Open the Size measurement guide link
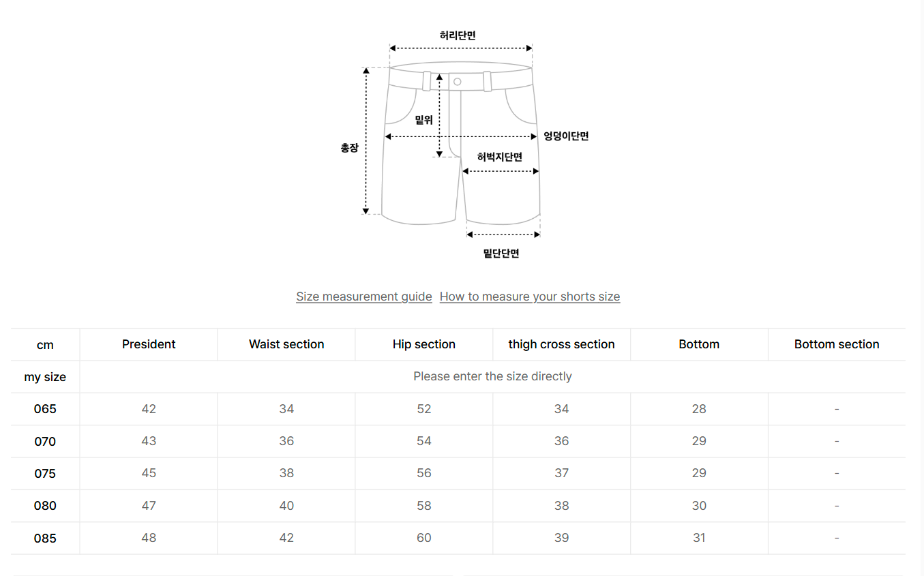Screen dimensions: 924x576 coord(363,297)
